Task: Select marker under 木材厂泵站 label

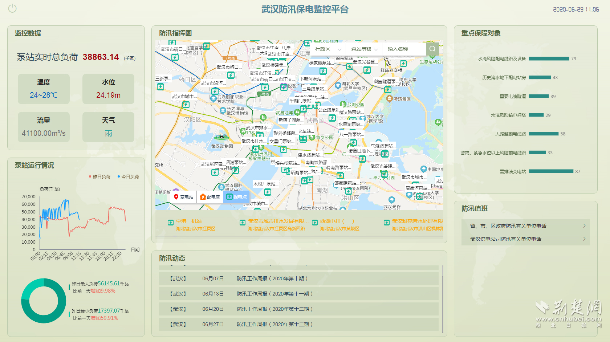Action: click(268, 192)
